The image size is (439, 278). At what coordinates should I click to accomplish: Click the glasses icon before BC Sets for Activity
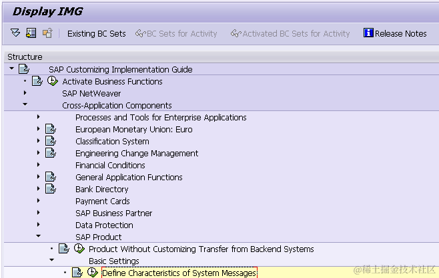[140, 33]
